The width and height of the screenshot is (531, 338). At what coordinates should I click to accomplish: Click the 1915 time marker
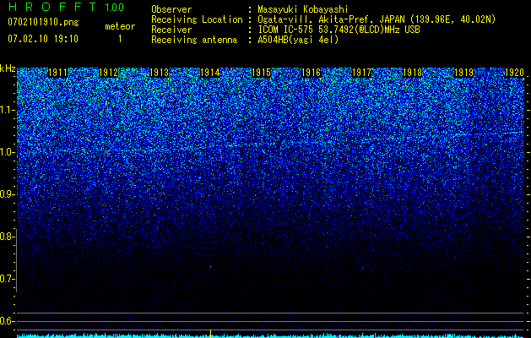261,73
